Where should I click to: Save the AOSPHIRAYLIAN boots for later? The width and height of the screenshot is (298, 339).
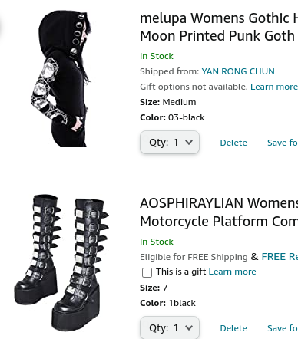pyautogui.click(x=283, y=328)
